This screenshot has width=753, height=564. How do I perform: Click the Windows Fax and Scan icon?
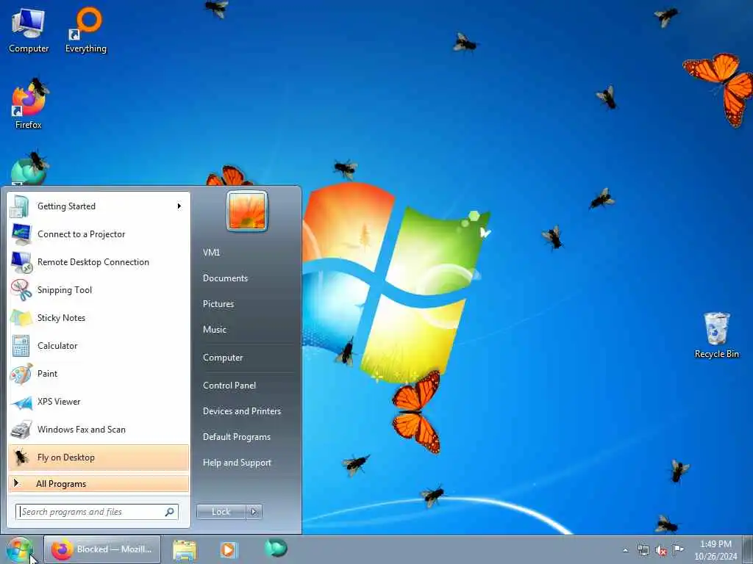pos(21,430)
